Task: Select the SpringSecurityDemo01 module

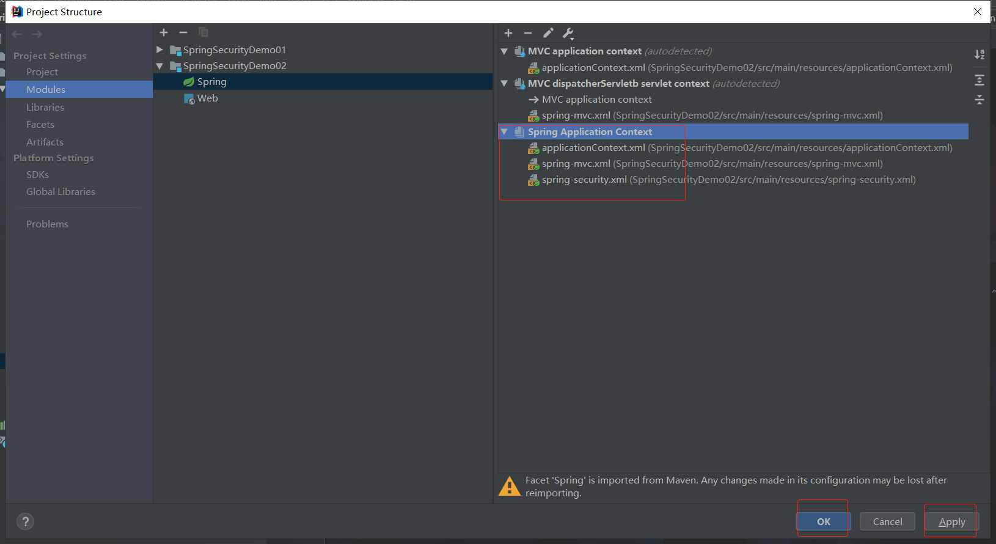Action: click(x=235, y=50)
